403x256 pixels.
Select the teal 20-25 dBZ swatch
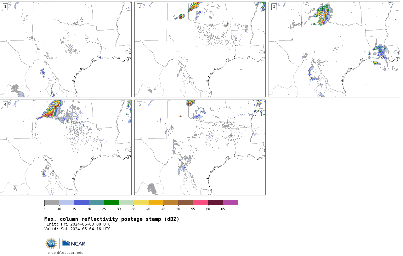pos(96,203)
